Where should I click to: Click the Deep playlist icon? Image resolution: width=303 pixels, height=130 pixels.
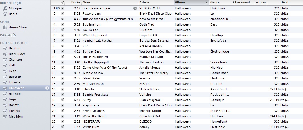tap(5, 71)
